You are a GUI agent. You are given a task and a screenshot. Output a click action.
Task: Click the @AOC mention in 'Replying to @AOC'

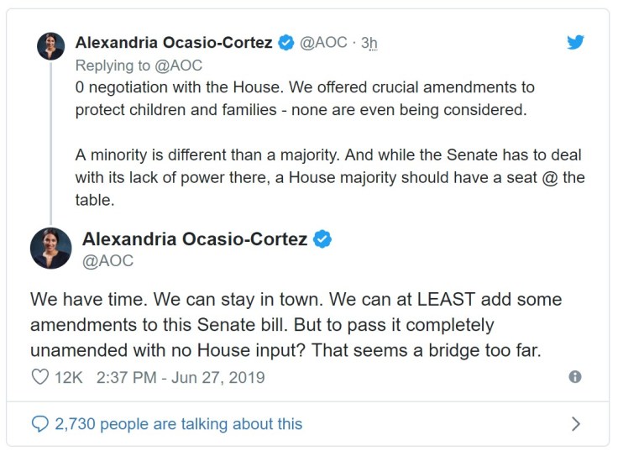coord(177,65)
